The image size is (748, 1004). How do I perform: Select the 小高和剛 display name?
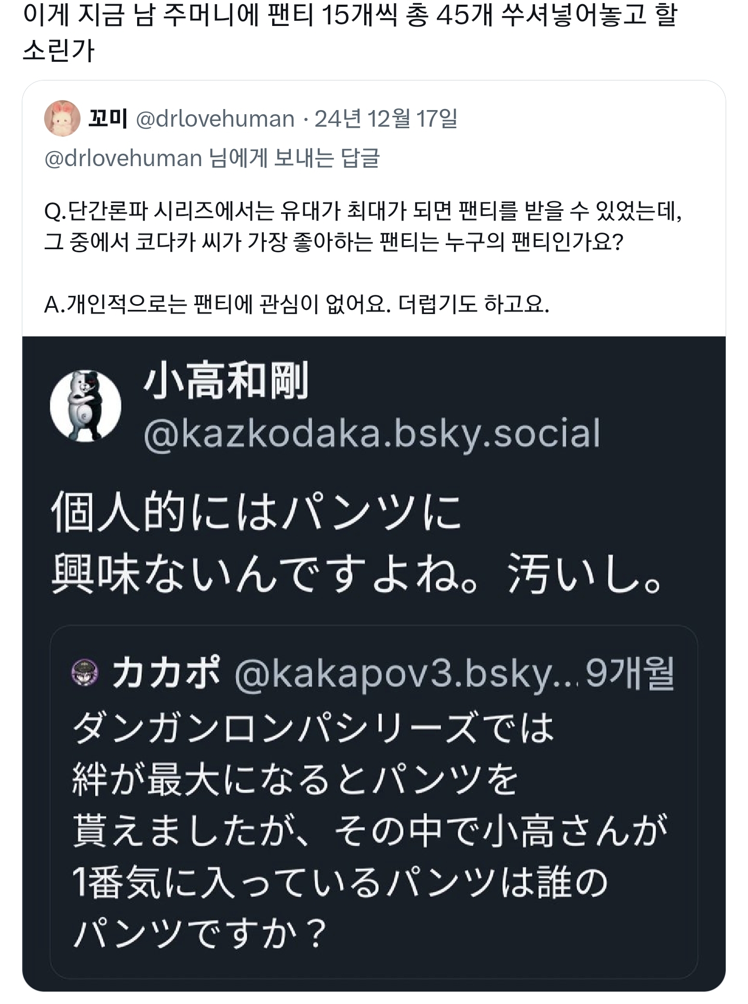226,381
